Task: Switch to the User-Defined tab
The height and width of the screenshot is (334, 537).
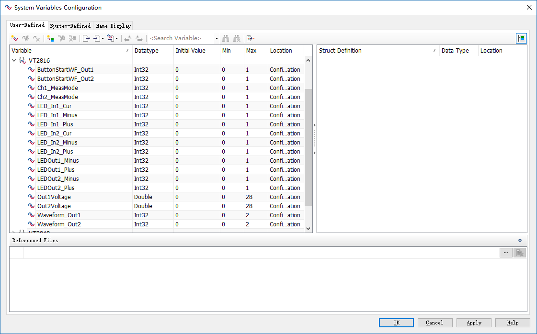Action: (x=27, y=25)
